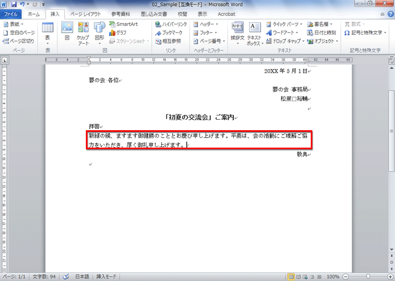Image resolution: width=395 pixels, height=281 pixels.
Task: Switch to the 校閲 review tab
Action: (x=182, y=14)
